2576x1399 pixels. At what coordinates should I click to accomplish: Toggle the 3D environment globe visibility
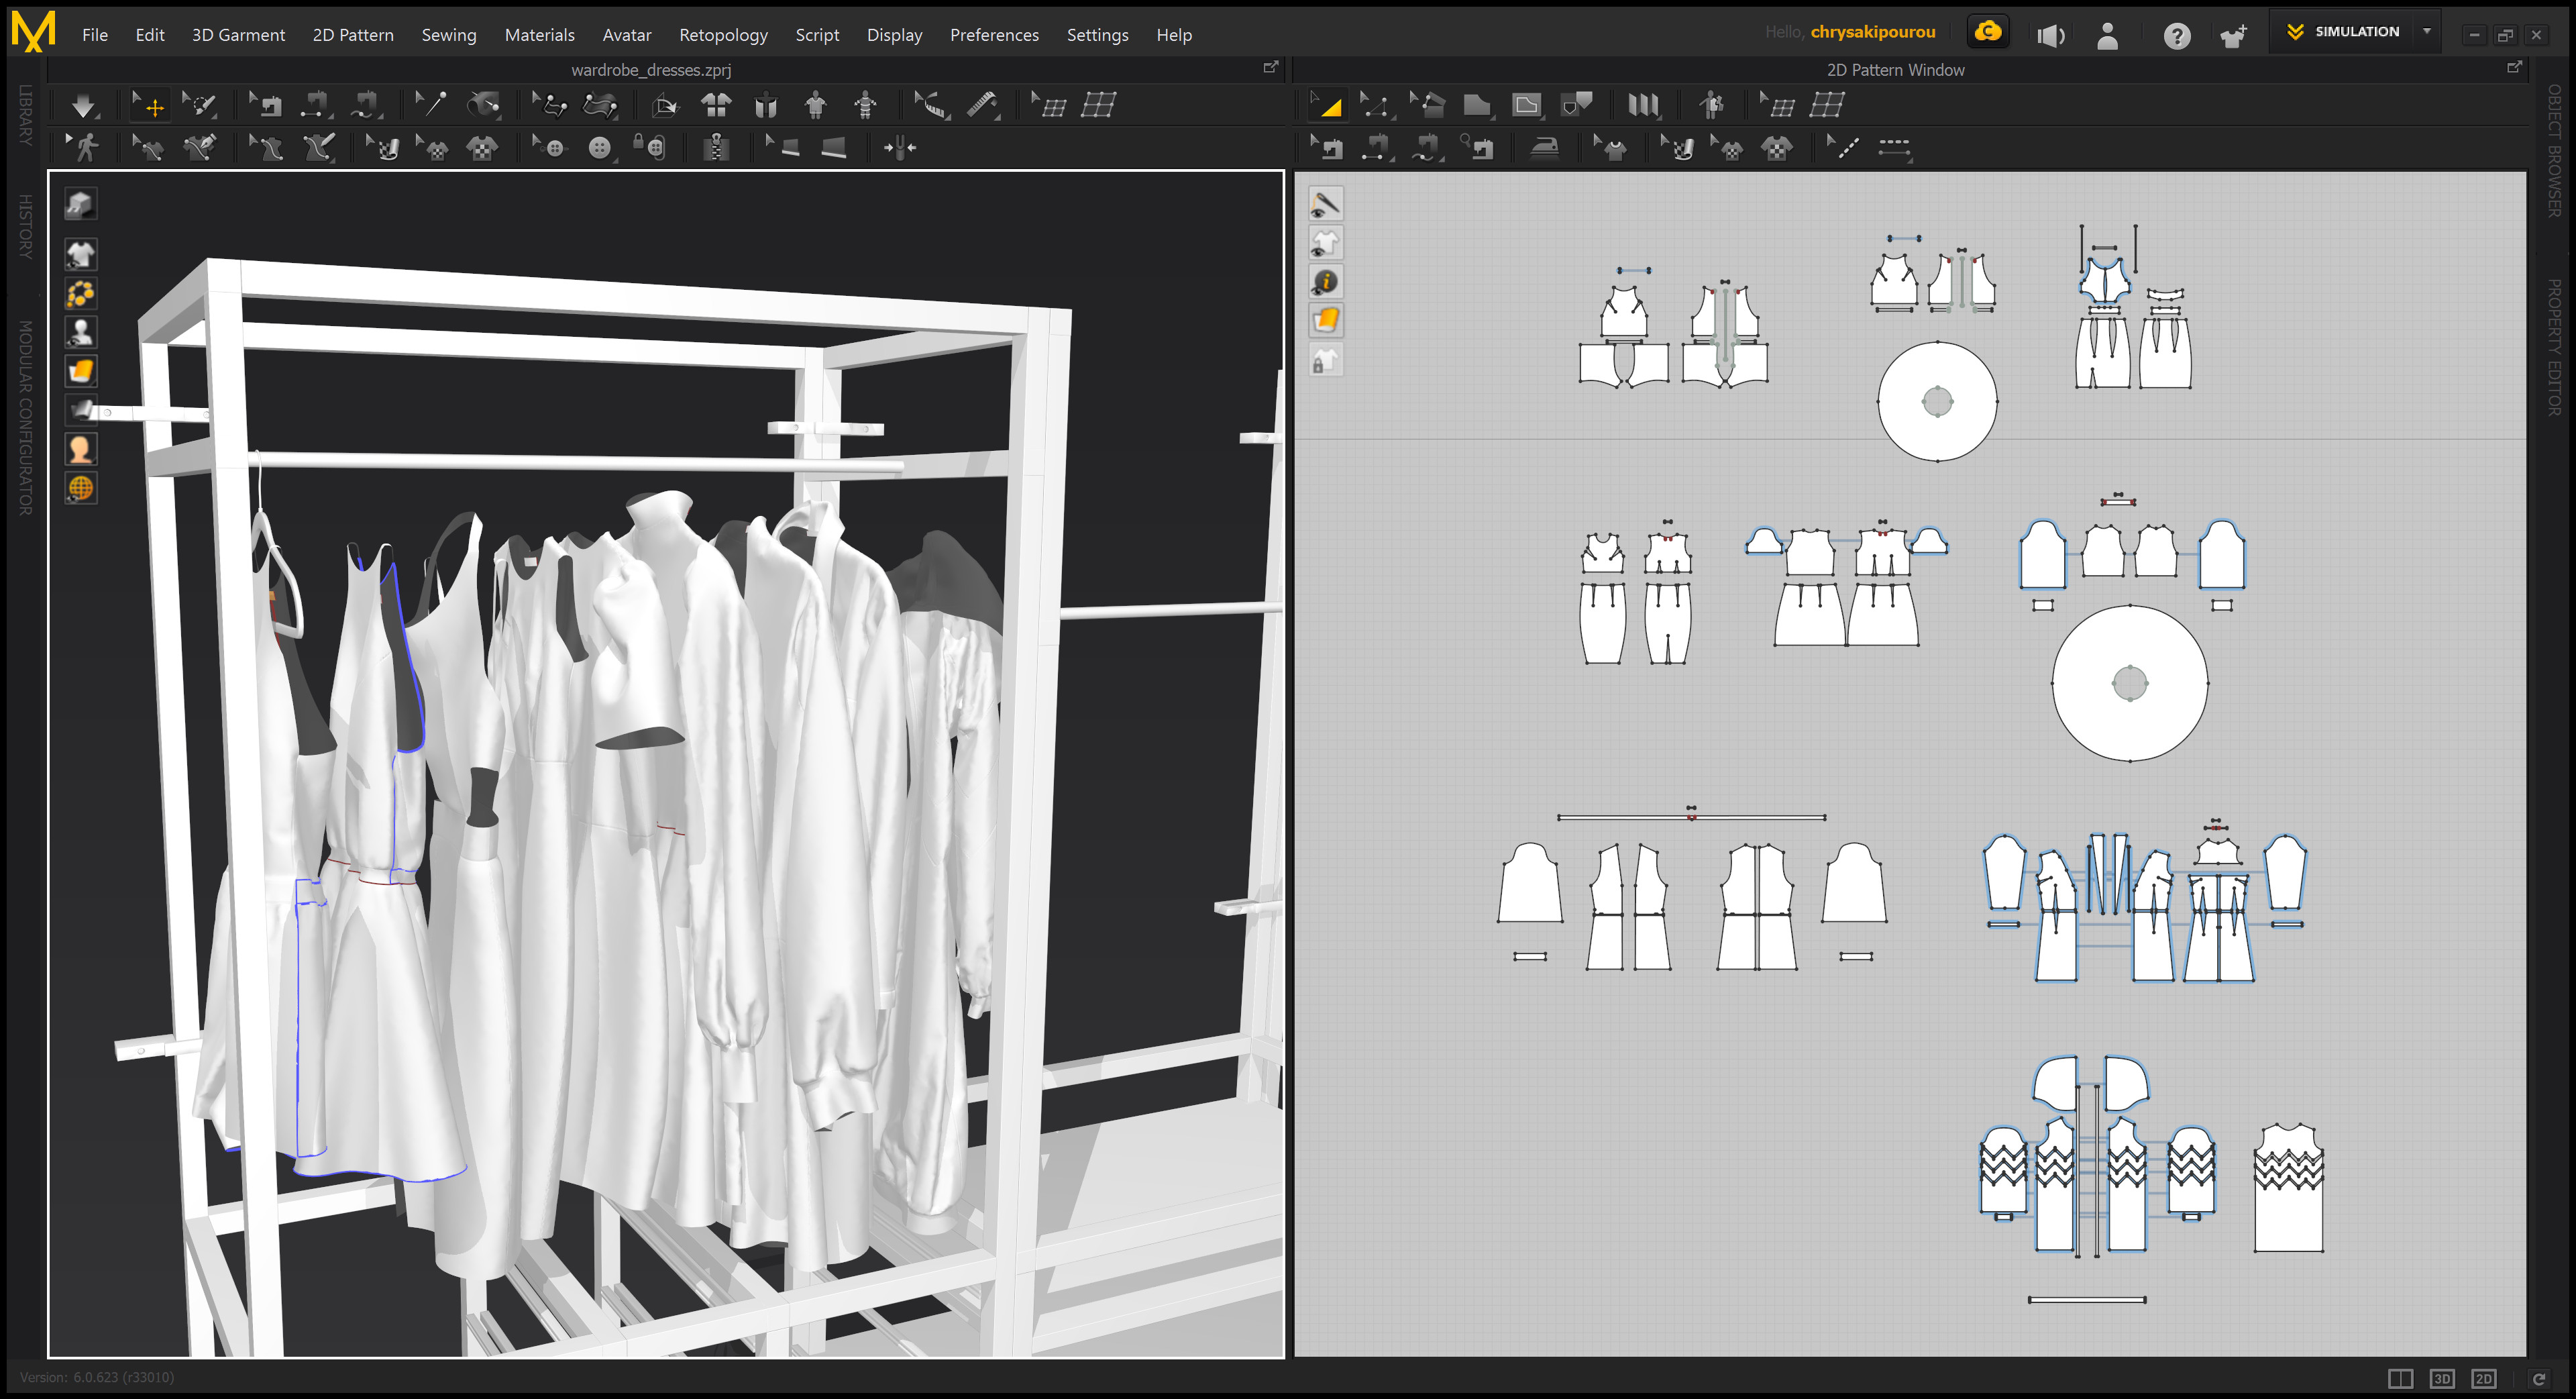click(x=81, y=488)
